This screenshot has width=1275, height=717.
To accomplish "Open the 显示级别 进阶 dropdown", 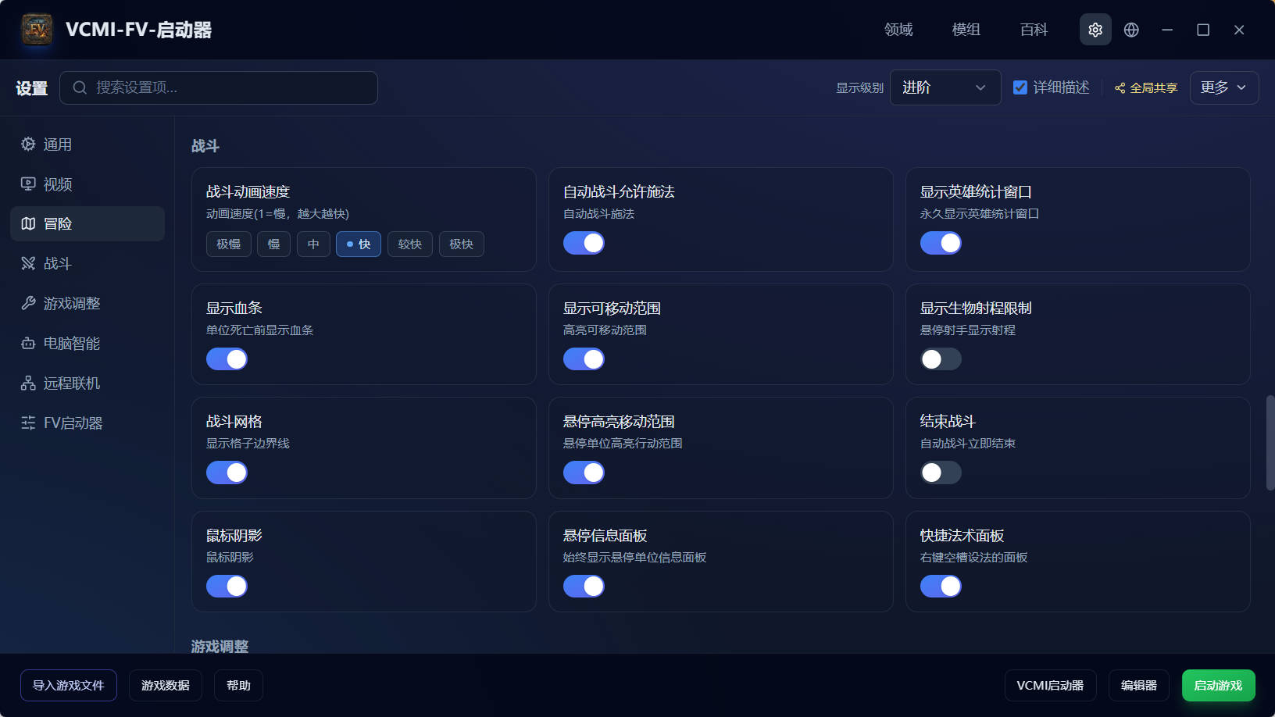I will [945, 87].
